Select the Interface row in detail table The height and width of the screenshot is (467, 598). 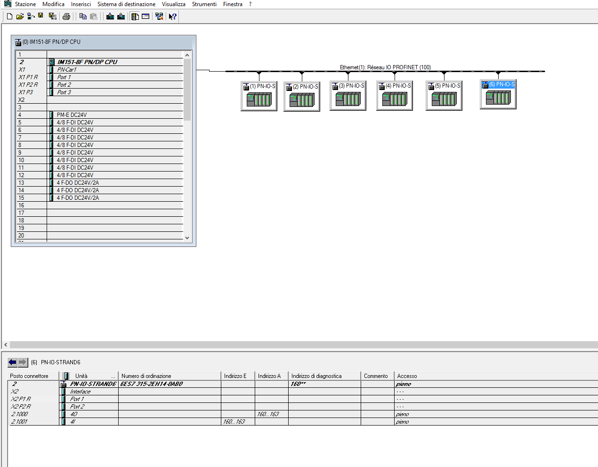(x=303, y=392)
